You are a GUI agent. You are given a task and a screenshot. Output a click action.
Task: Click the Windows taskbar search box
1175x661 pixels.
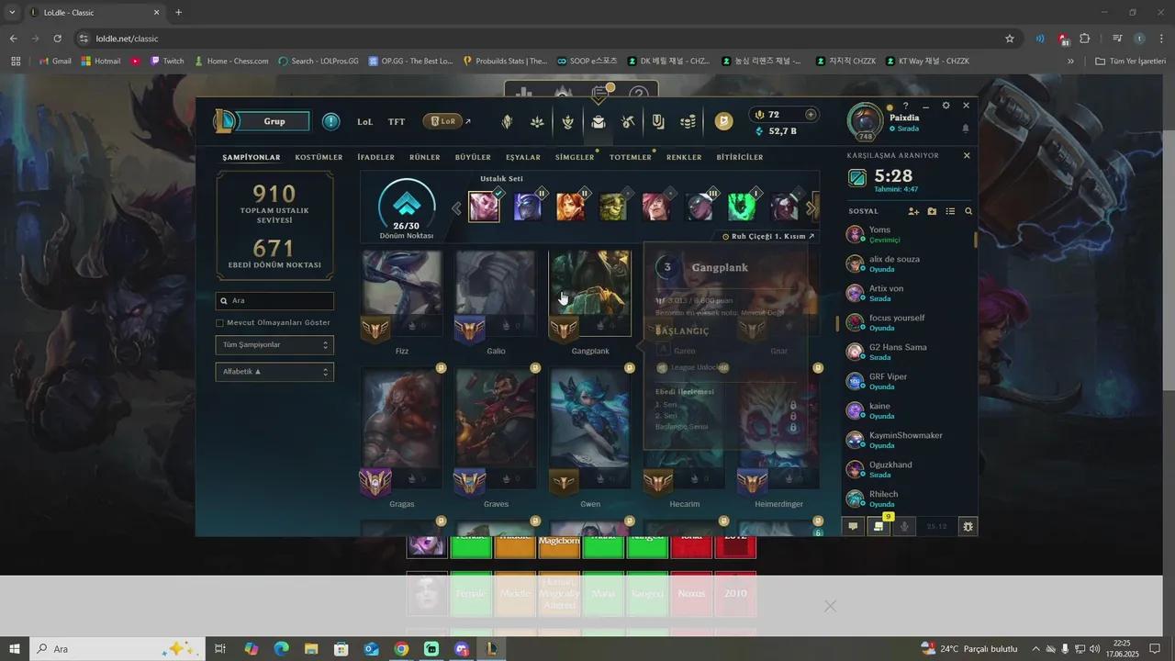pyautogui.click(x=119, y=649)
